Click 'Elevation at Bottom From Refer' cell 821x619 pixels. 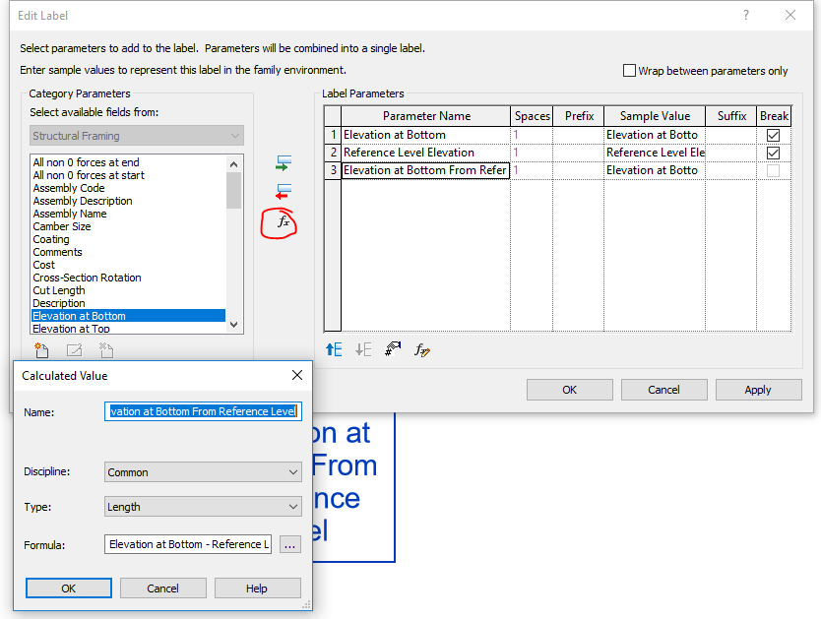[425, 170]
